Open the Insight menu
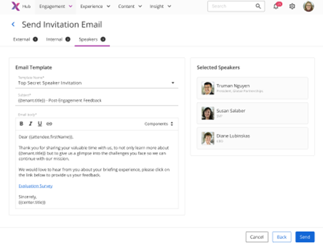 pyautogui.click(x=160, y=6)
